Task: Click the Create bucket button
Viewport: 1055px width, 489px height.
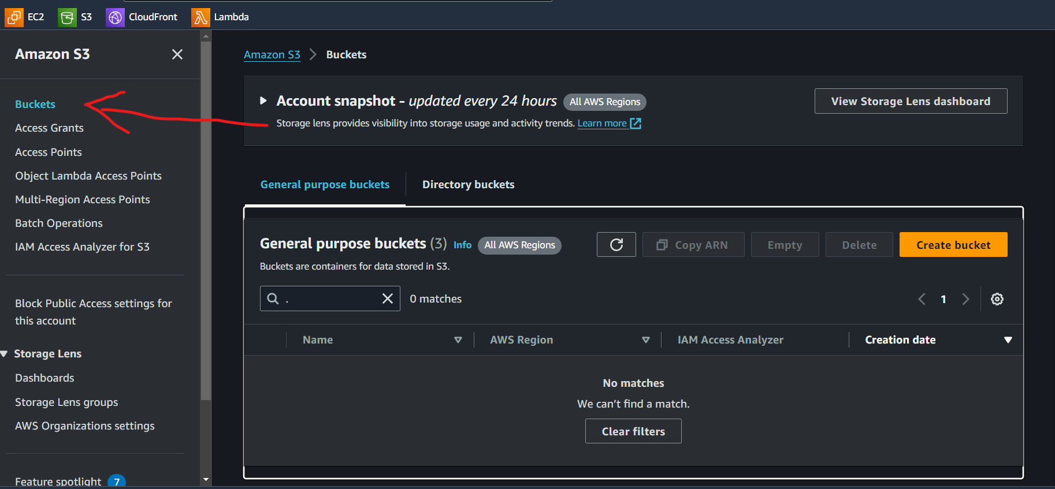Action: (953, 245)
